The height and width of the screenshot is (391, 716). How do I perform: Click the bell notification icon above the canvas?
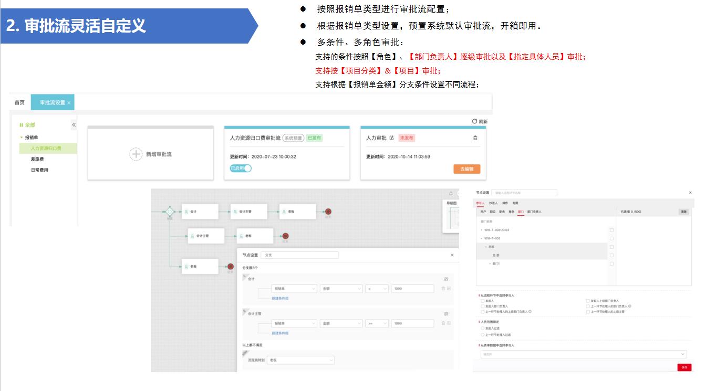pyautogui.click(x=451, y=194)
